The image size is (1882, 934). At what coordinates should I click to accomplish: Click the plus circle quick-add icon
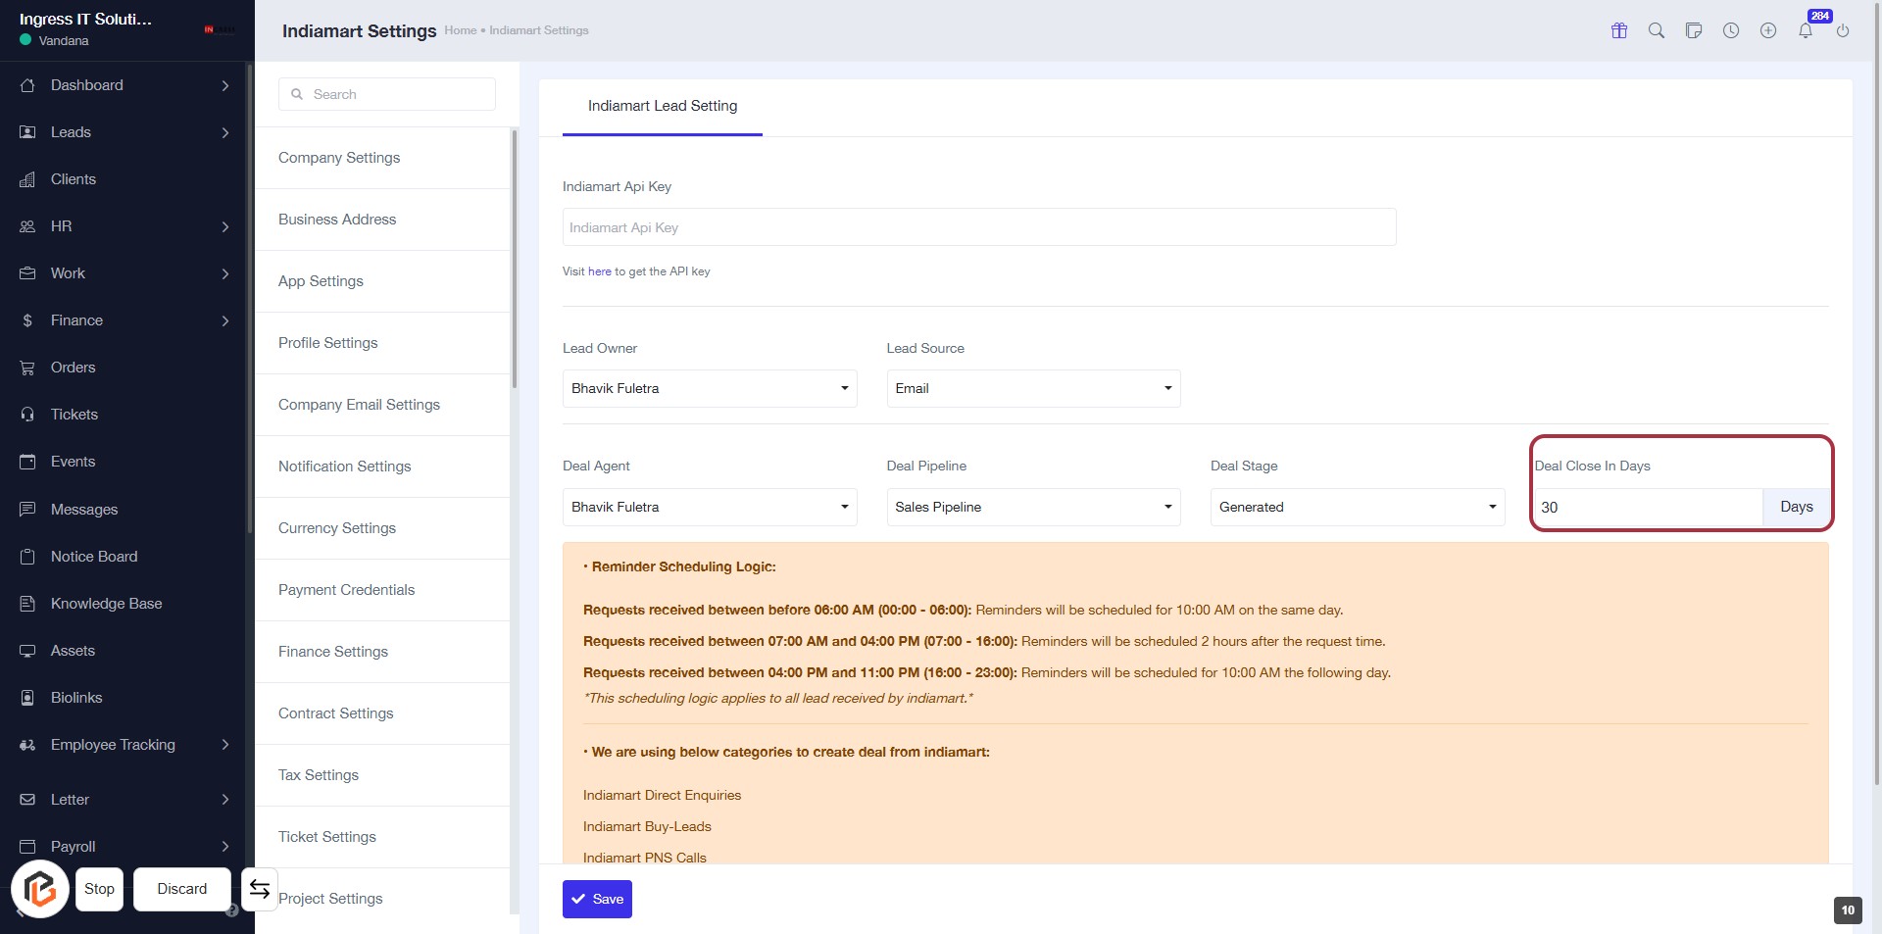[1768, 30]
